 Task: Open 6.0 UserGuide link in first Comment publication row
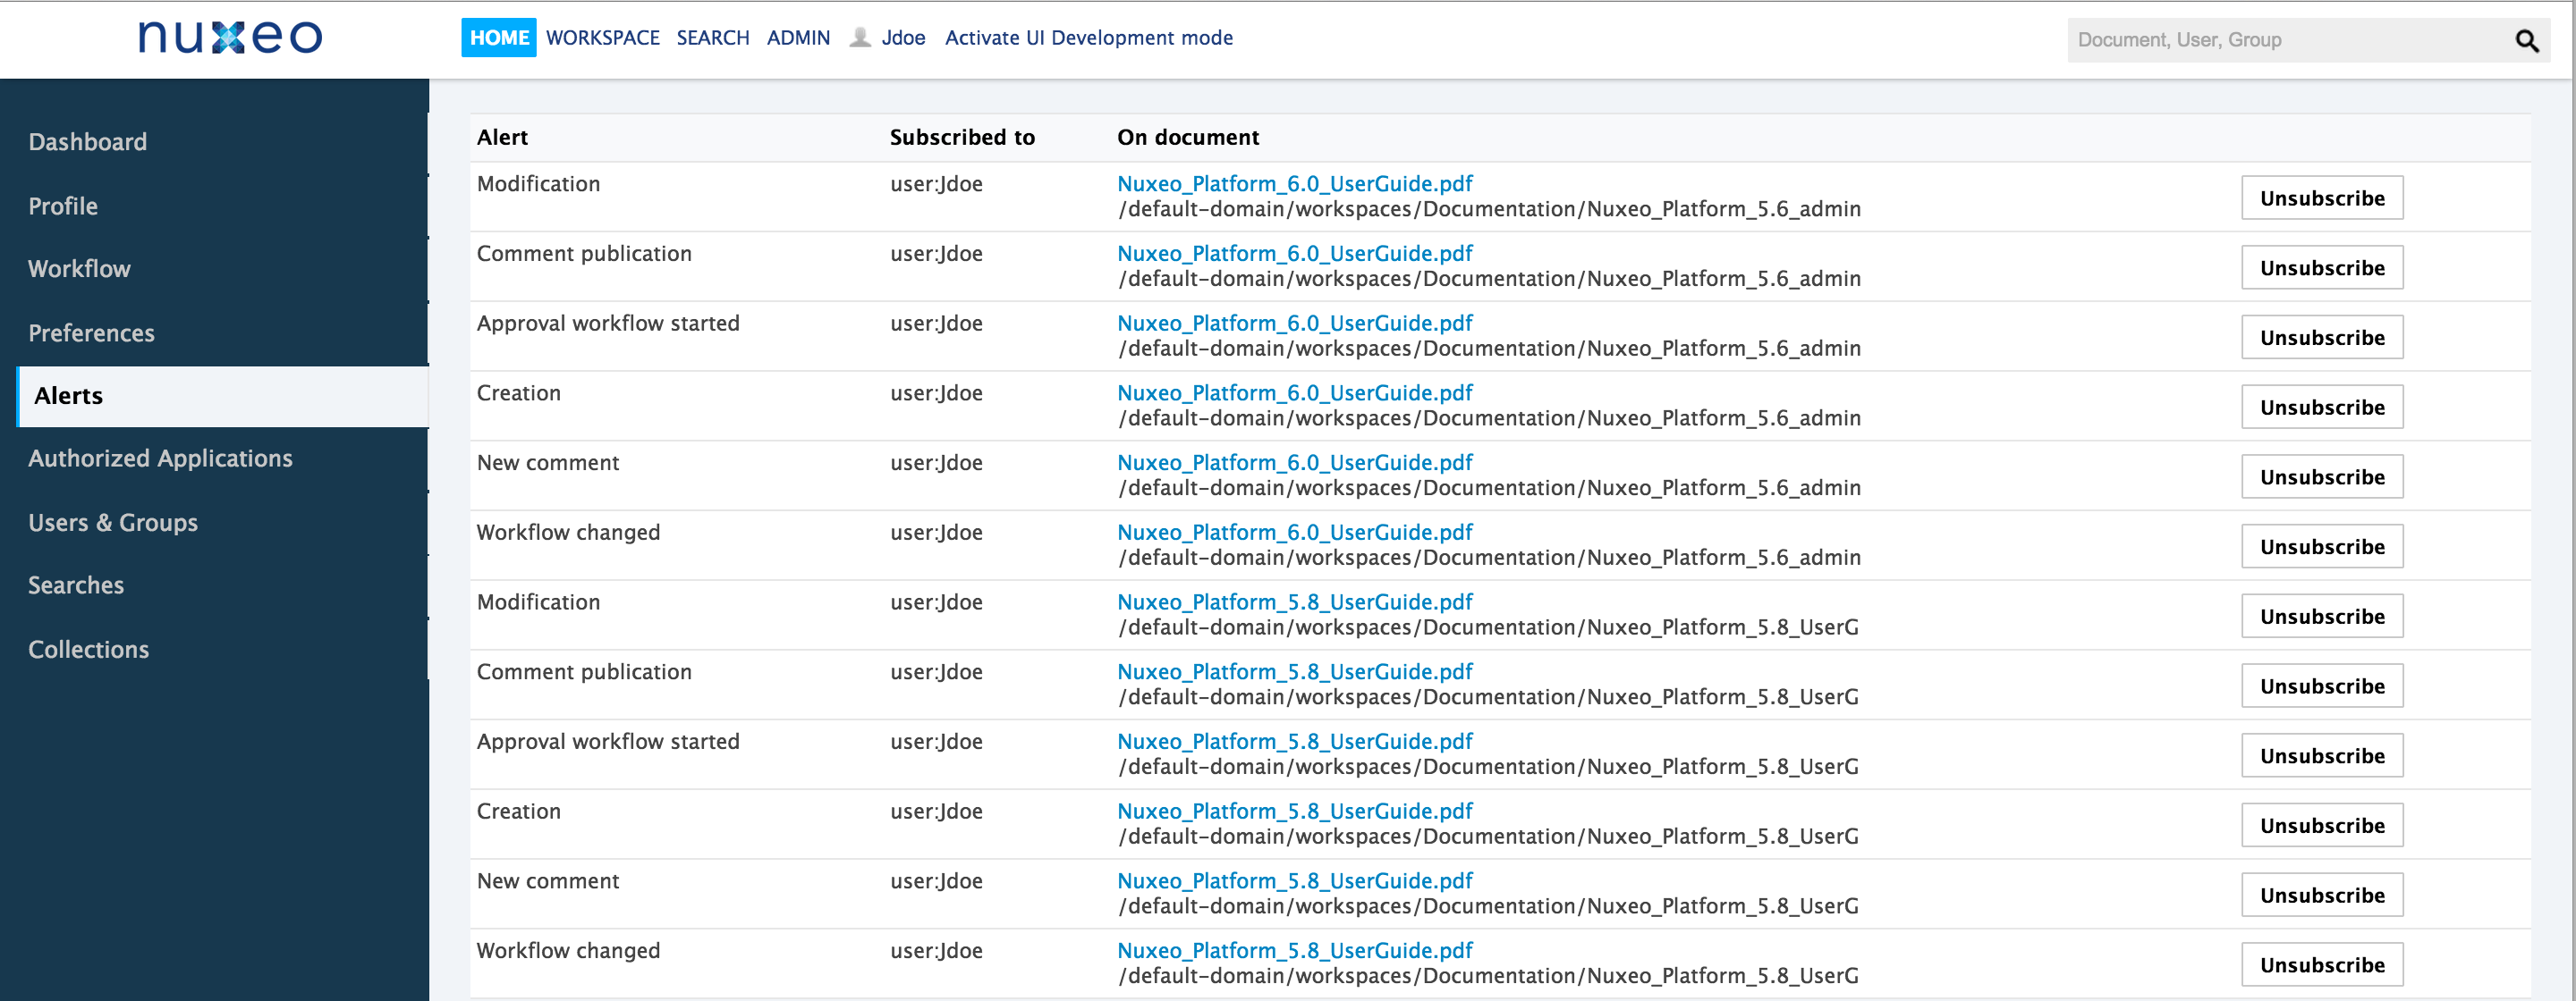(1295, 254)
